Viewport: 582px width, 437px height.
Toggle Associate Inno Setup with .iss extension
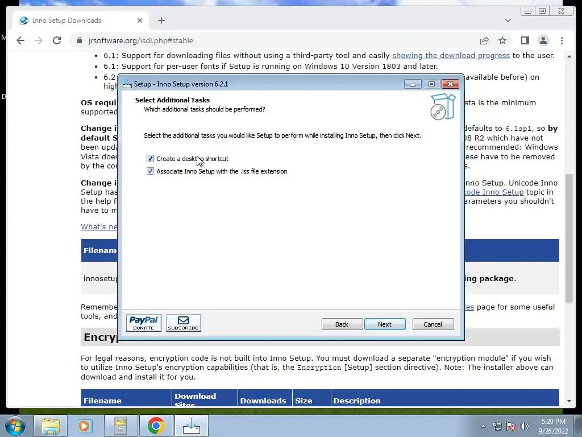point(150,171)
